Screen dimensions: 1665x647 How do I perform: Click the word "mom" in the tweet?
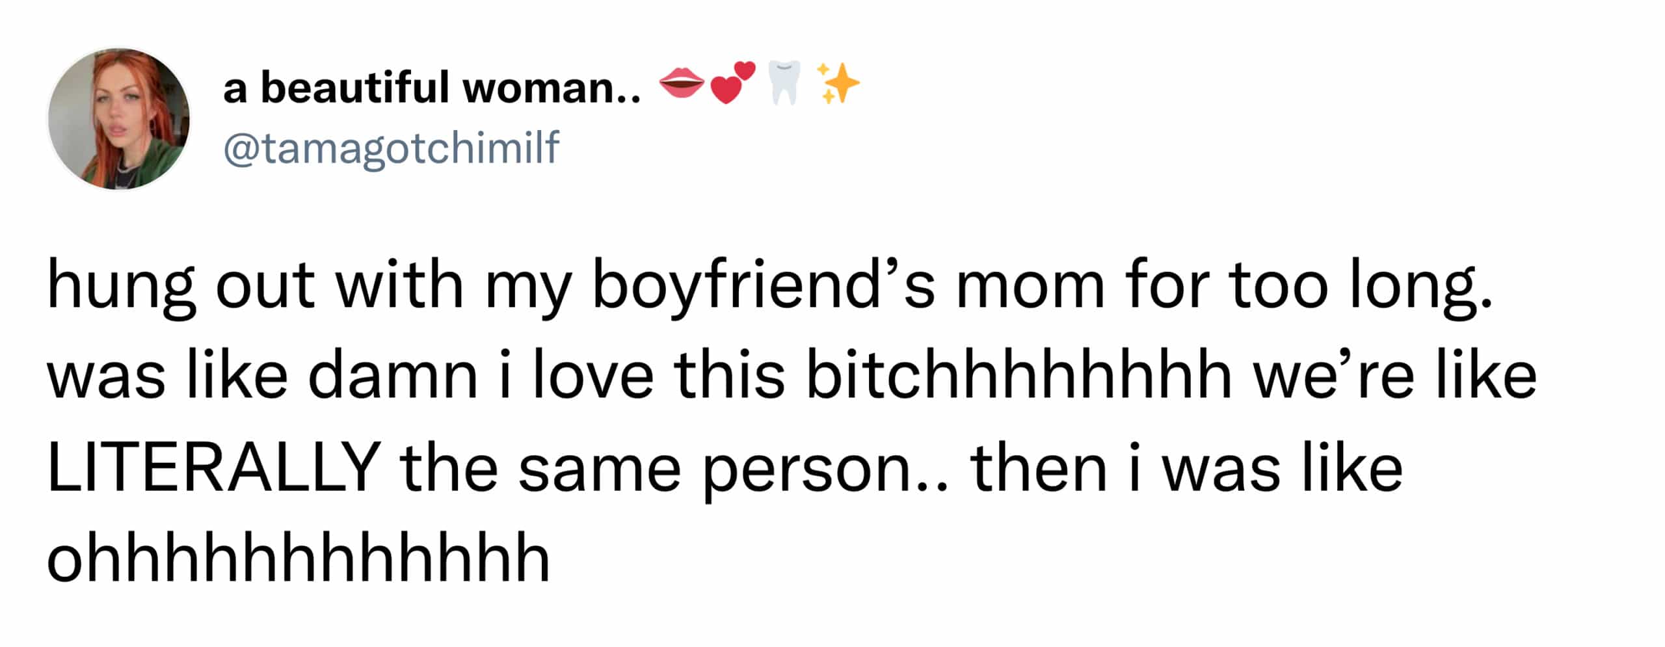1030,287
